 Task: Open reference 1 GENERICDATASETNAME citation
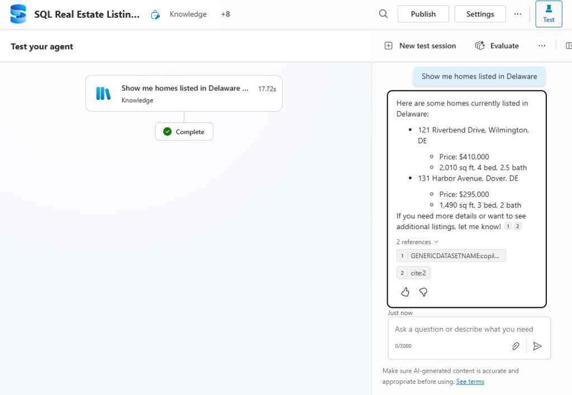[451, 255]
